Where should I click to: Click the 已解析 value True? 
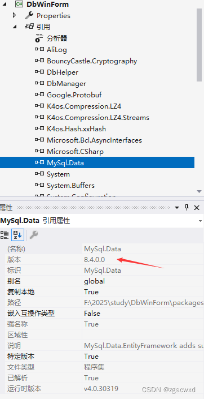(x=91, y=378)
